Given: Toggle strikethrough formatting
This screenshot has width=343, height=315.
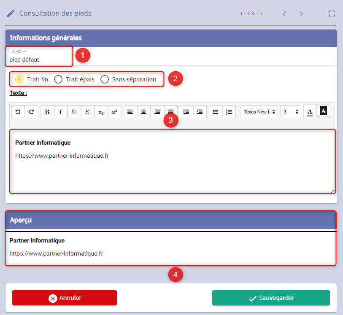Looking at the screenshot, I should coord(88,112).
